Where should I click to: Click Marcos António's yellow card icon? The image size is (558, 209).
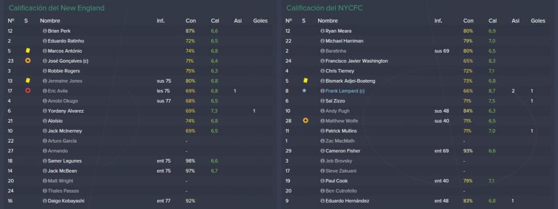tap(28, 51)
